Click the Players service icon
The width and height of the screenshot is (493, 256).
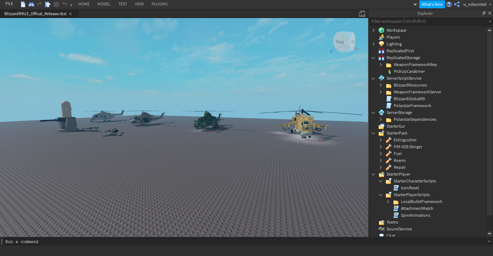pos(381,37)
